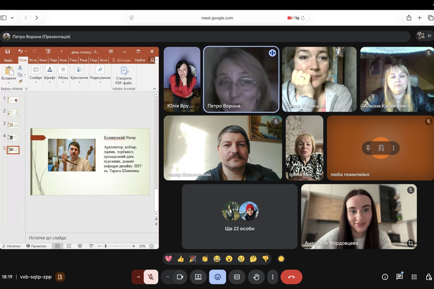Open the Файл tab in PowerPoint
The image size is (434, 289).
[x=8, y=60]
